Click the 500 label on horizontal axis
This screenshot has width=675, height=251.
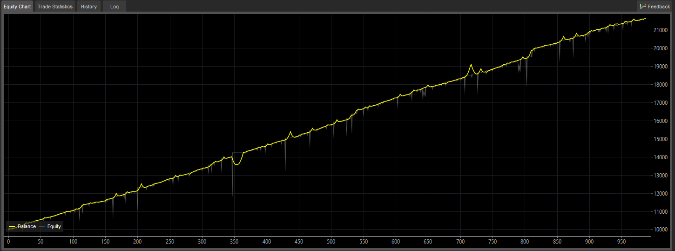coord(331,242)
